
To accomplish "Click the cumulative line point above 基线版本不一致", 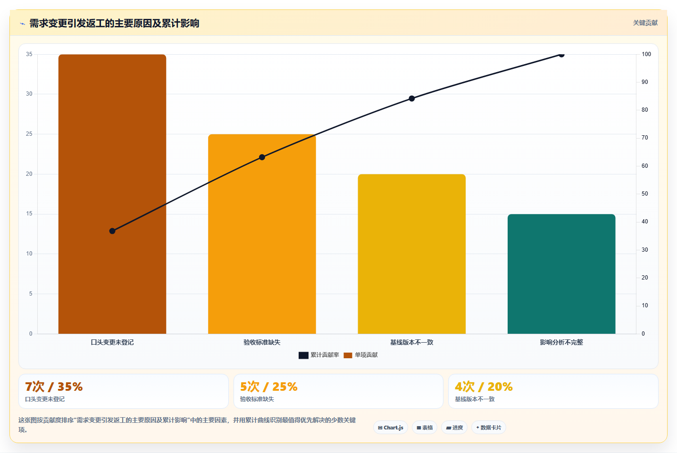I will pyautogui.click(x=412, y=99).
